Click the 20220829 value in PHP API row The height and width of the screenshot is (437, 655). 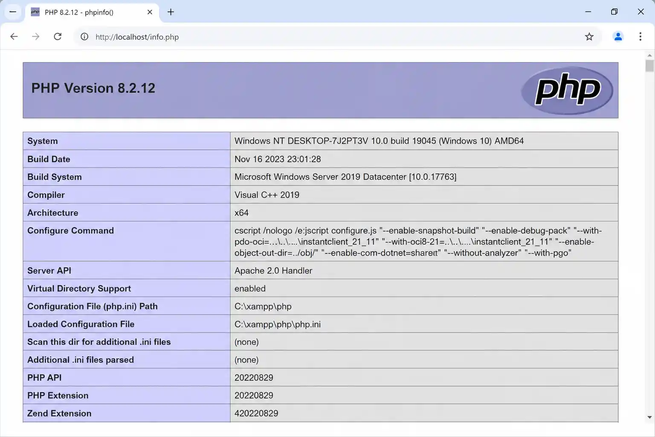254,378
